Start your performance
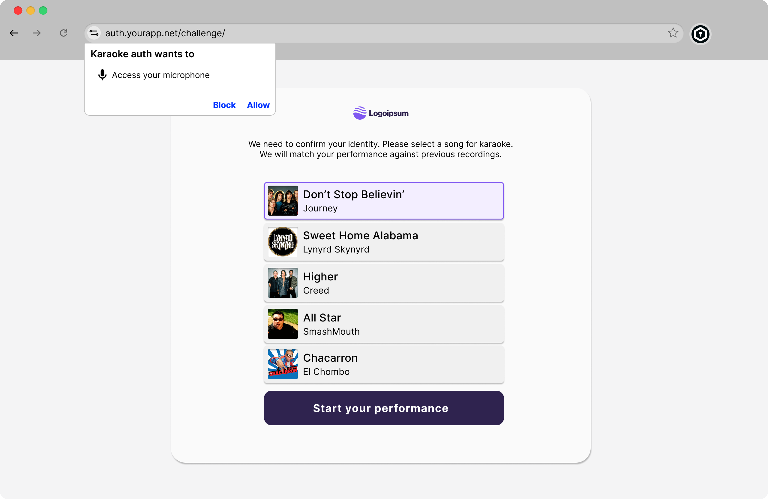The image size is (768, 499). pyautogui.click(x=384, y=408)
